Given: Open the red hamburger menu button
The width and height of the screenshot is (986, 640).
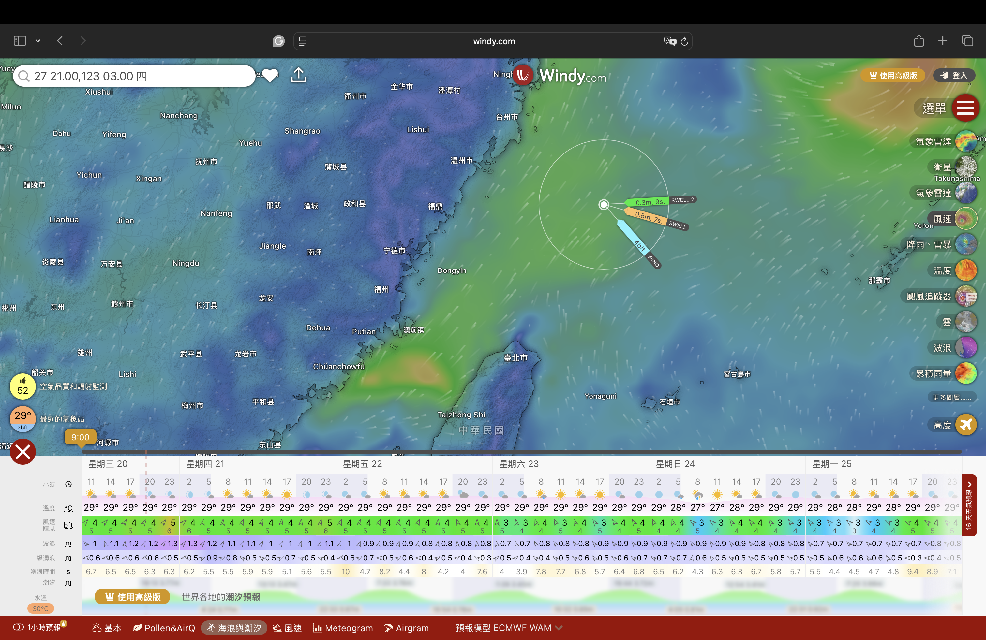Looking at the screenshot, I should pos(965,108).
